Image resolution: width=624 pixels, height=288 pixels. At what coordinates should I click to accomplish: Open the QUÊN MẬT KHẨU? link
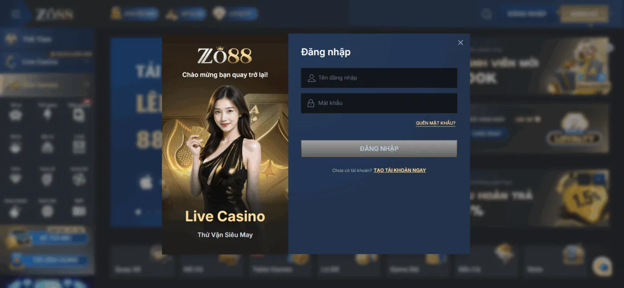pos(435,123)
